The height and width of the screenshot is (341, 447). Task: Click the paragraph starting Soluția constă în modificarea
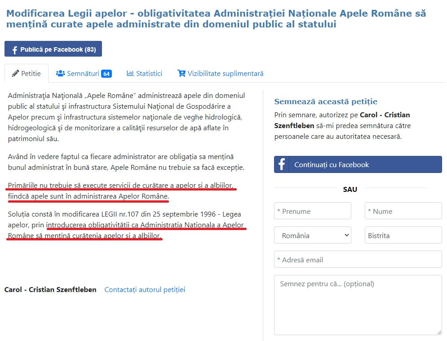pyautogui.click(x=126, y=225)
